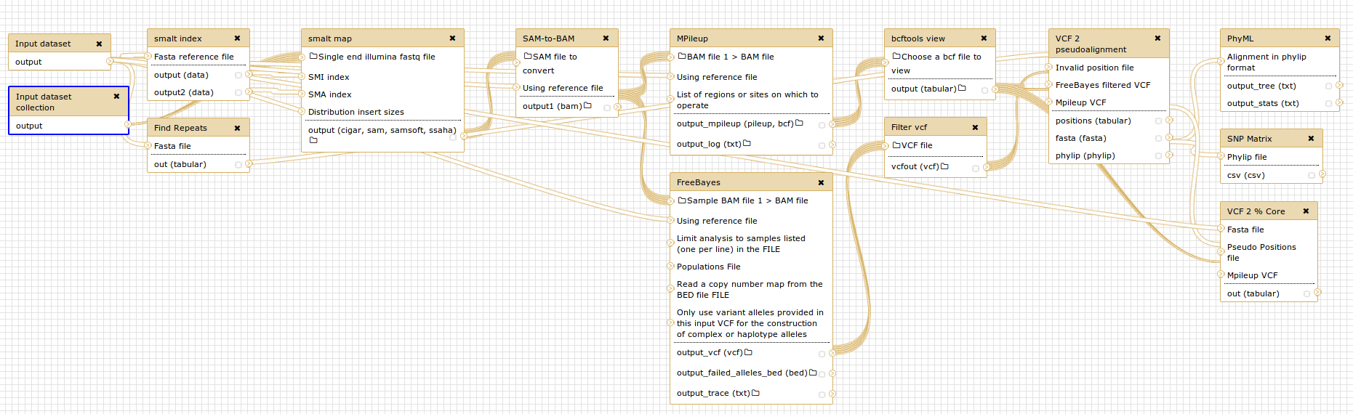1353x414 pixels.
Task: Toggle MPileup output_log (txt) workflow output checkbox
Action: [822, 145]
